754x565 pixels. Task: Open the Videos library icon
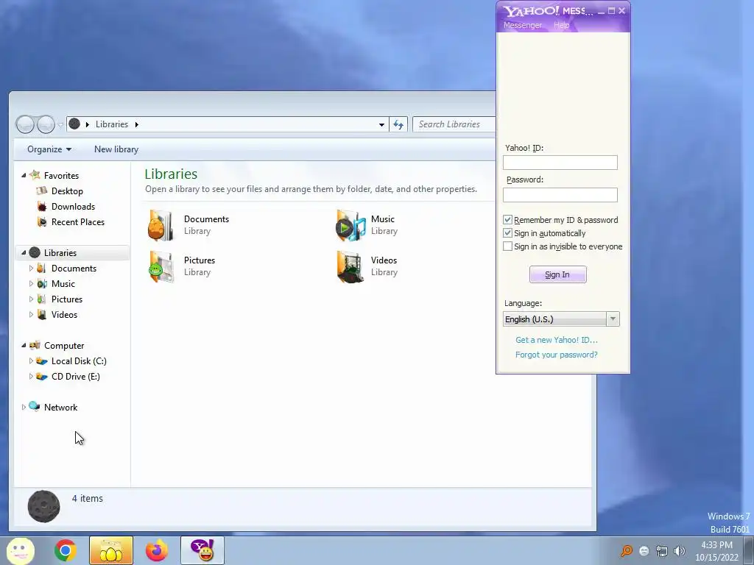[x=350, y=266]
